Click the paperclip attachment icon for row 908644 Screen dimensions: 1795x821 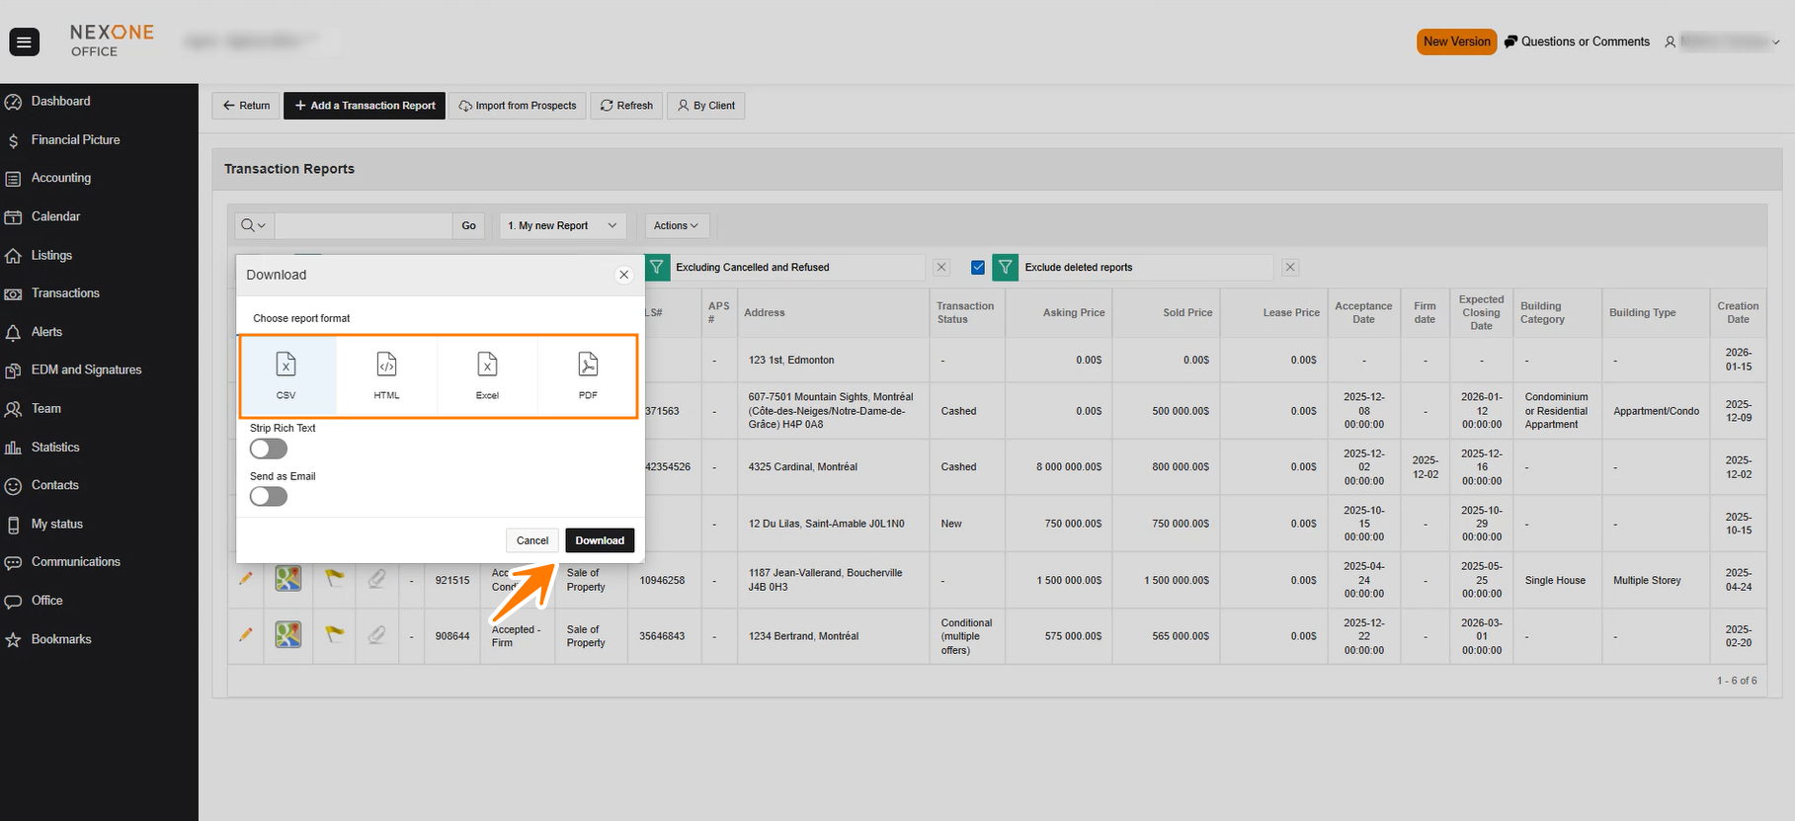pyautogui.click(x=376, y=635)
